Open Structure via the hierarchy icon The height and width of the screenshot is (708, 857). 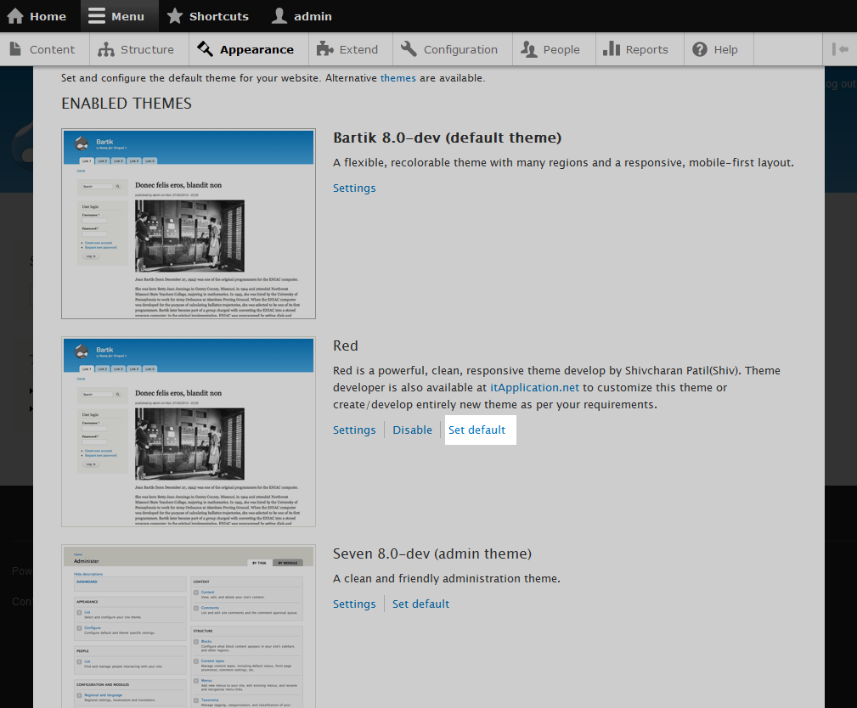[106, 49]
